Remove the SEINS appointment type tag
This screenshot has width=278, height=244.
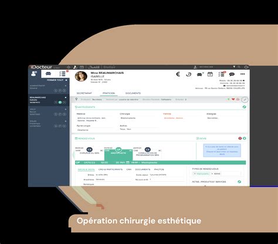point(212,174)
